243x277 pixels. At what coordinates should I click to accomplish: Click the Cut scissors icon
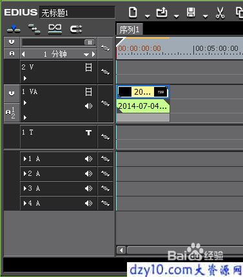(220, 13)
